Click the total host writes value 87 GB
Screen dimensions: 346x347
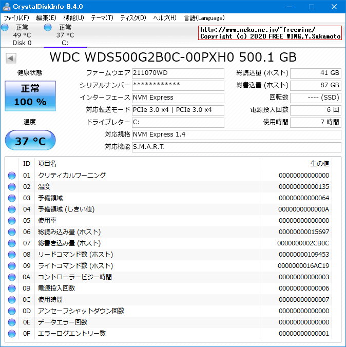315,86
